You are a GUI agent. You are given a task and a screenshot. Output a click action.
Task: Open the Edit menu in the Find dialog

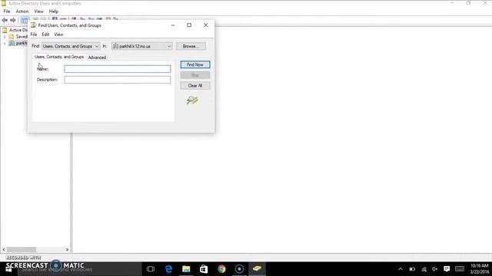click(45, 34)
